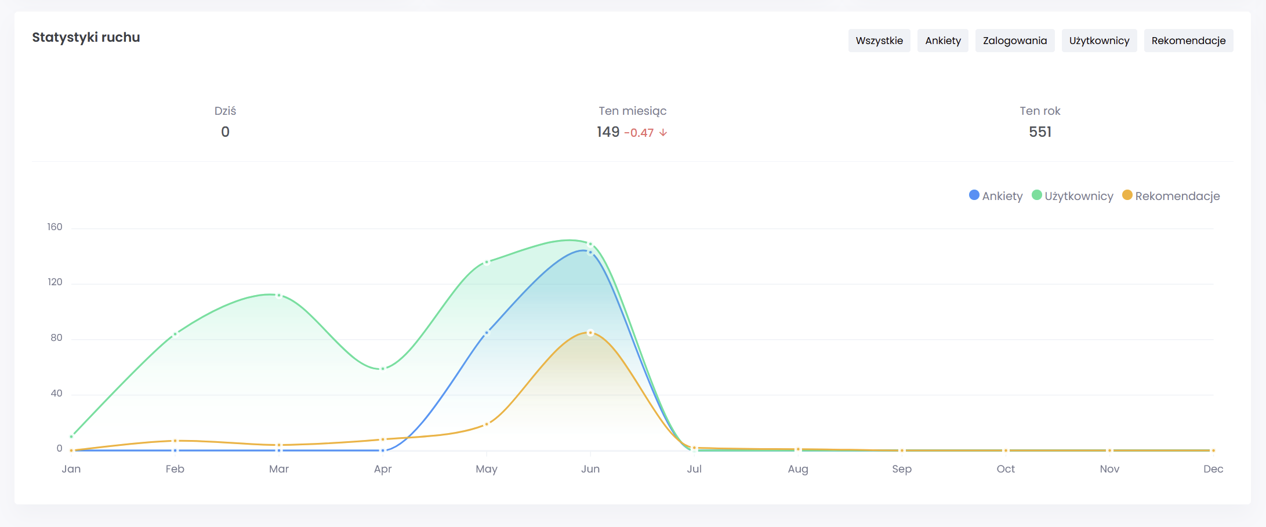Click the Statystyki ruchu heading
1266x527 pixels.
[x=86, y=38]
